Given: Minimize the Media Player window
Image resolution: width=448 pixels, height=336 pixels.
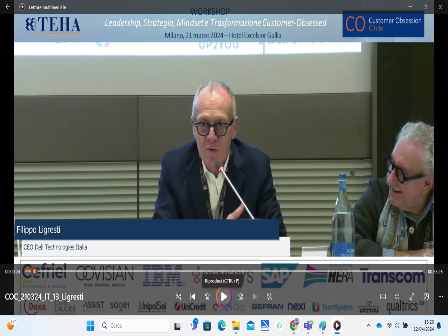Looking at the screenshot, I should click(x=410, y=7).
